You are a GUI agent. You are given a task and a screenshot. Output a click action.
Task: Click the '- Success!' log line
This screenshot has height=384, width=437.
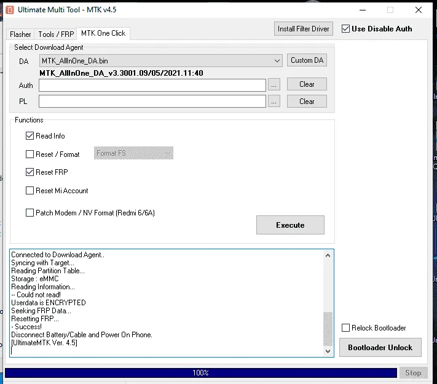tap(26, 327)
